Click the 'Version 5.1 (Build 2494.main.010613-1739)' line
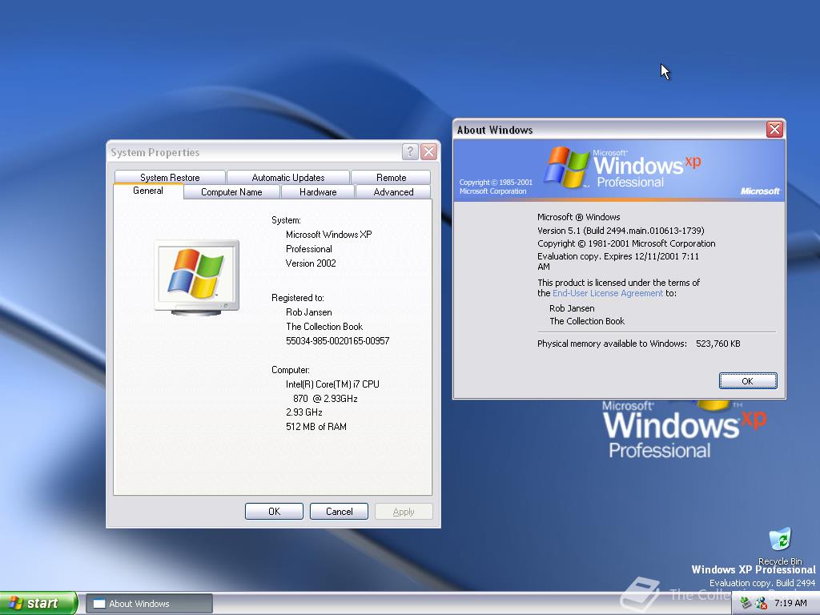820x615 pixels. tap(621, 231)
